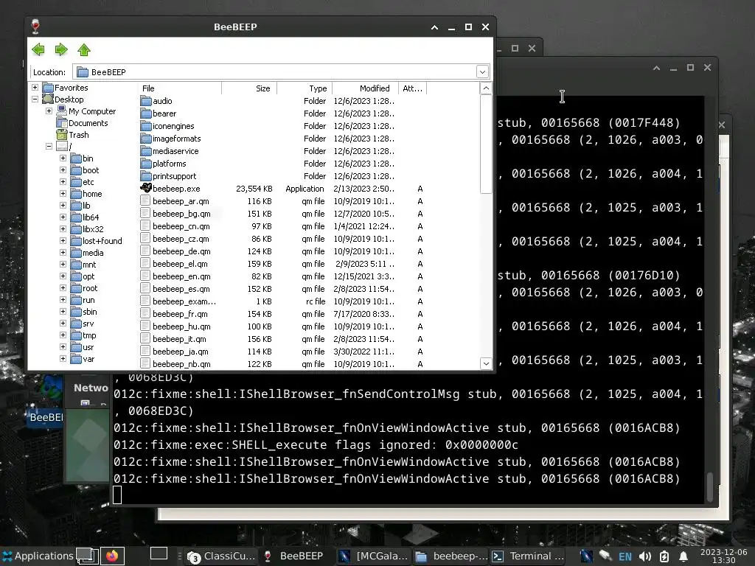
Task: Select the imageformats folder icon
Action: 146,139
